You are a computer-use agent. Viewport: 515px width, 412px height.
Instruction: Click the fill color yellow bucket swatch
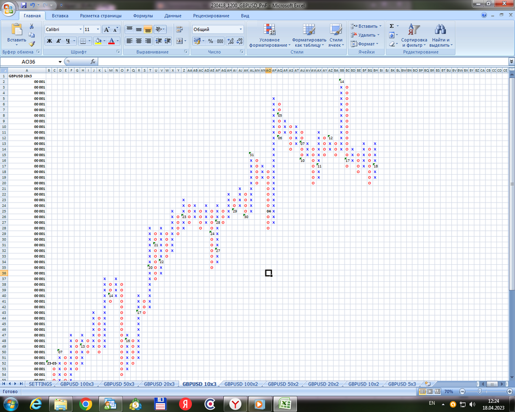click(98, 41)
